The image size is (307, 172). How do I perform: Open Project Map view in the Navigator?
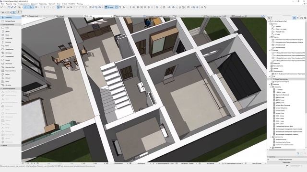point(295,18)
